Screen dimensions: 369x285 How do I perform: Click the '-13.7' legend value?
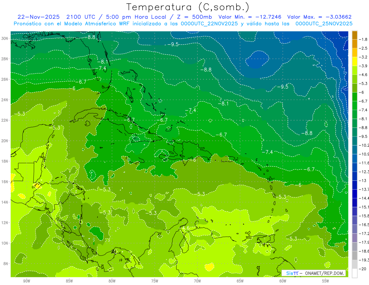(363, 189)
